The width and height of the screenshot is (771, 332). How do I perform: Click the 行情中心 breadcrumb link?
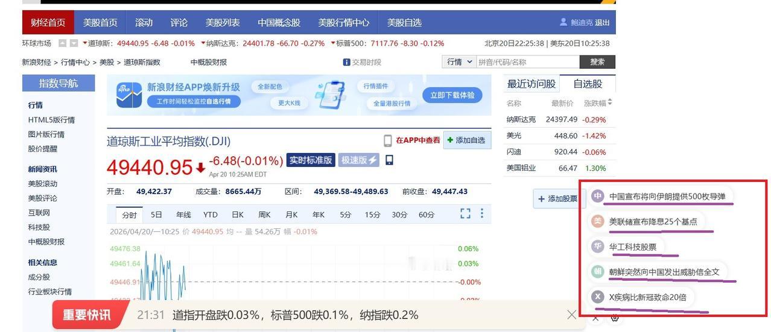[x=75, y=62]
